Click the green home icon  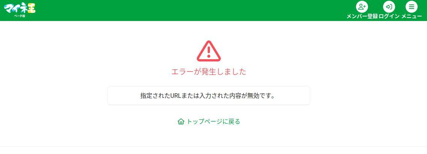(x=181, y=121)
